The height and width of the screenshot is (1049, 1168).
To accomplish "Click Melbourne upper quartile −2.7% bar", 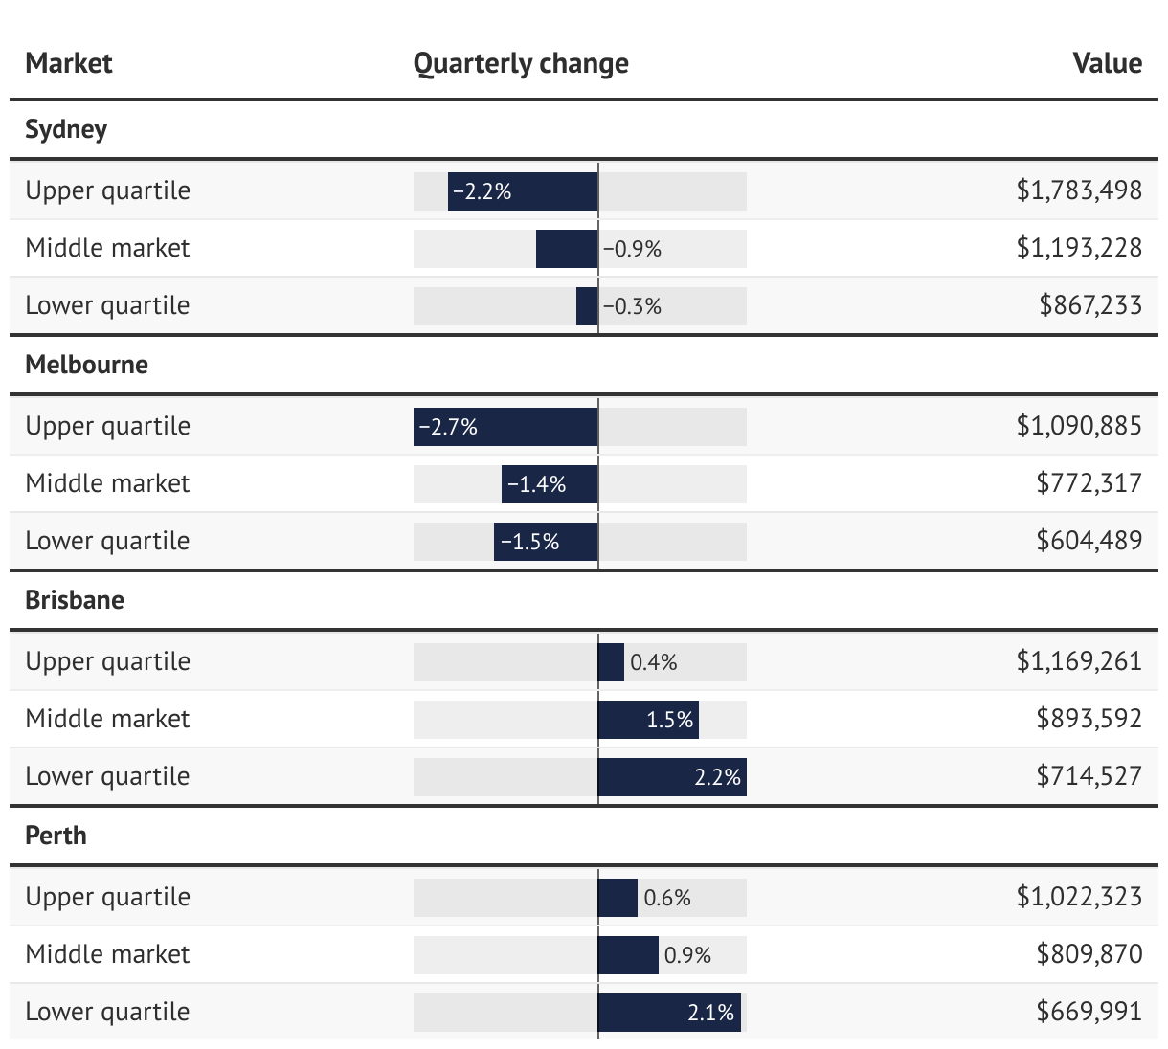I will tap(505, 427).
